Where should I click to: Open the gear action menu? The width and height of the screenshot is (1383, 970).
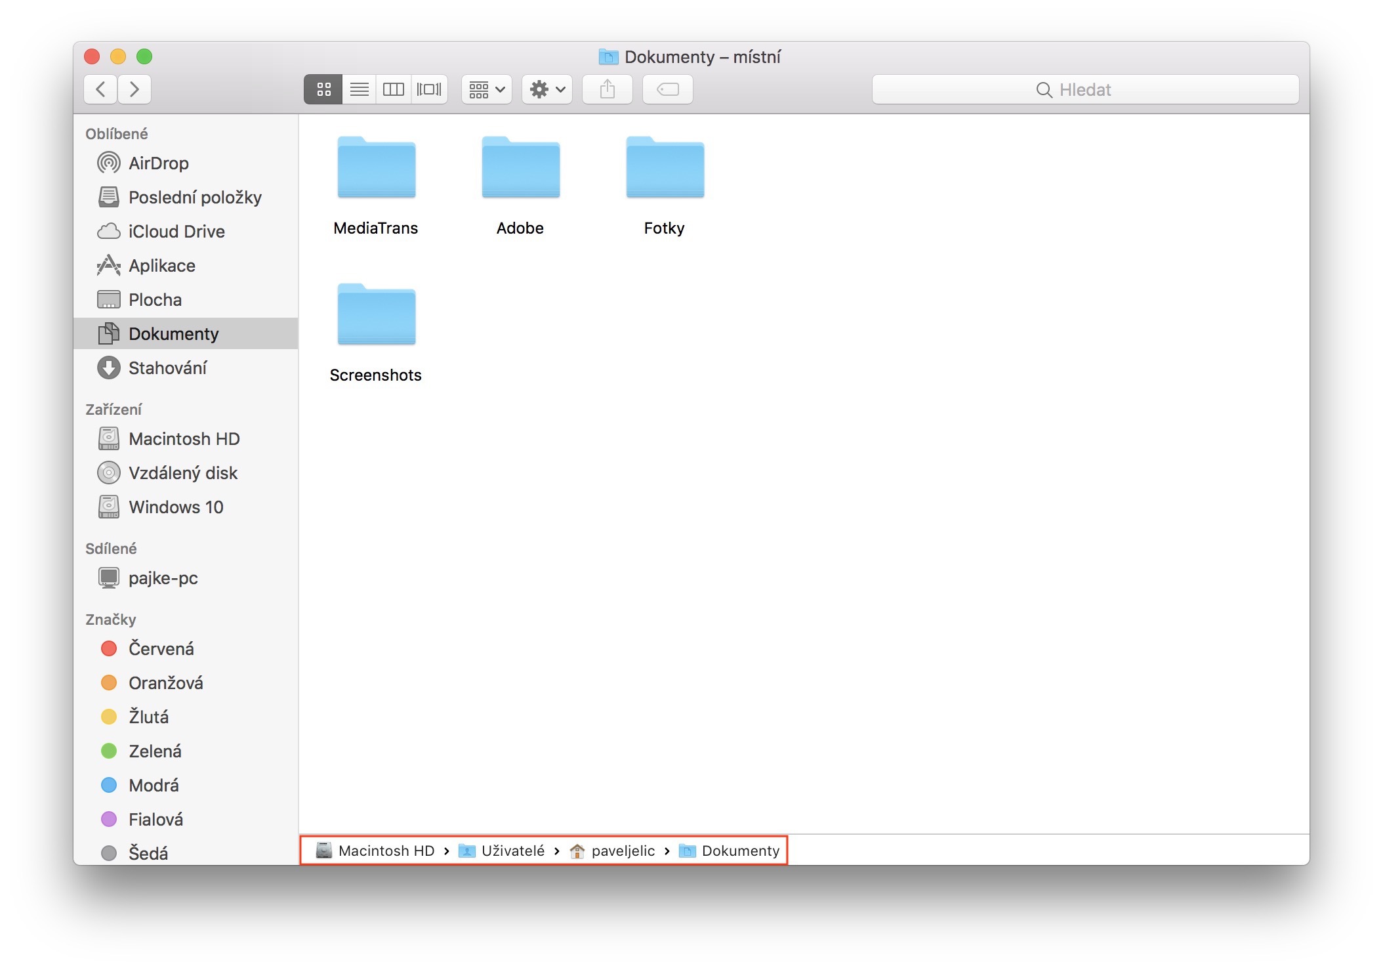(547, 89)
